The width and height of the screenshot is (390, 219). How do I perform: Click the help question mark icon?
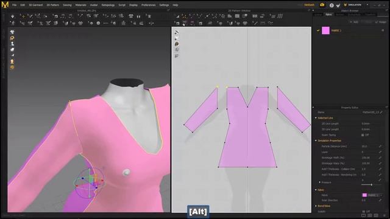[331, 5]
